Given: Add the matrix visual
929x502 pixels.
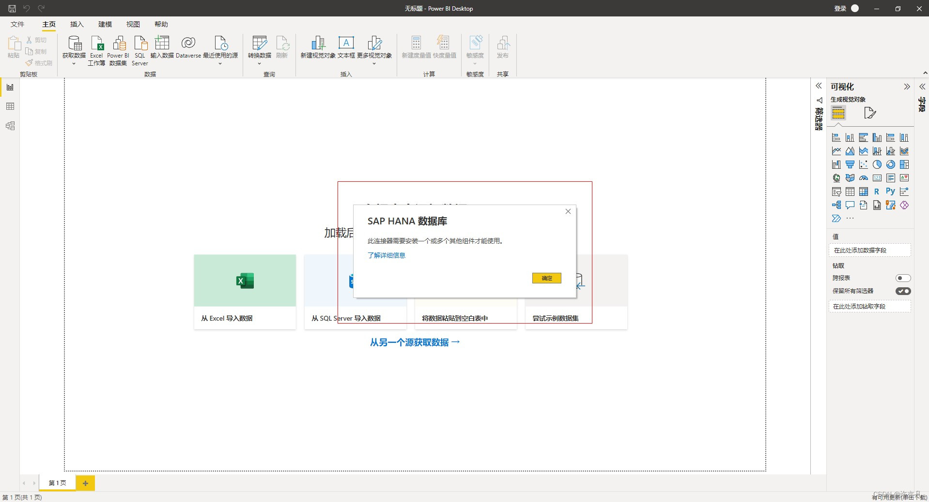Looking at the screenshot, I should [x=863, y=192].
